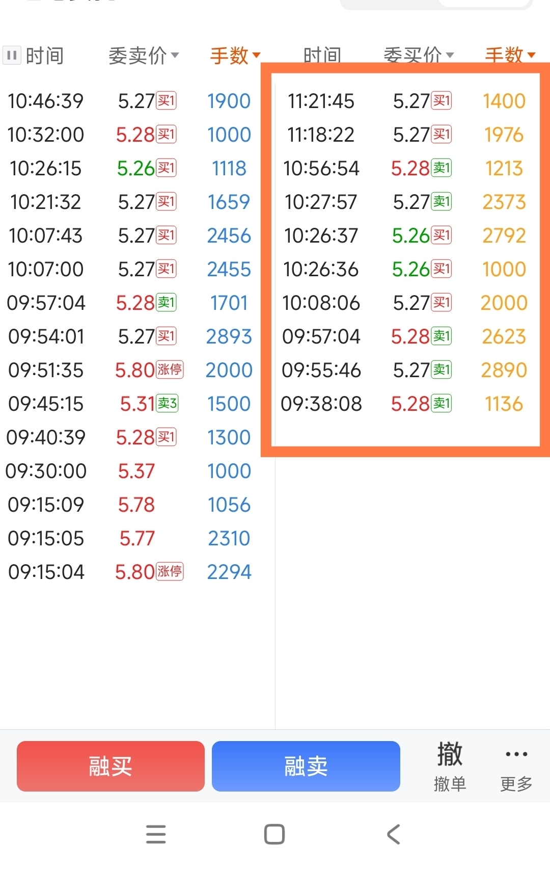This screenshot has height=869, width=550.
Task: Pause the order list updates
Action: tap(11, 55)
